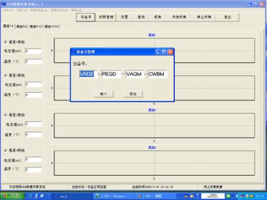Viewport: 267px width, 200px height.
Task: Click the 设置 settings toolbar button
Action: (x=124, y=17)
